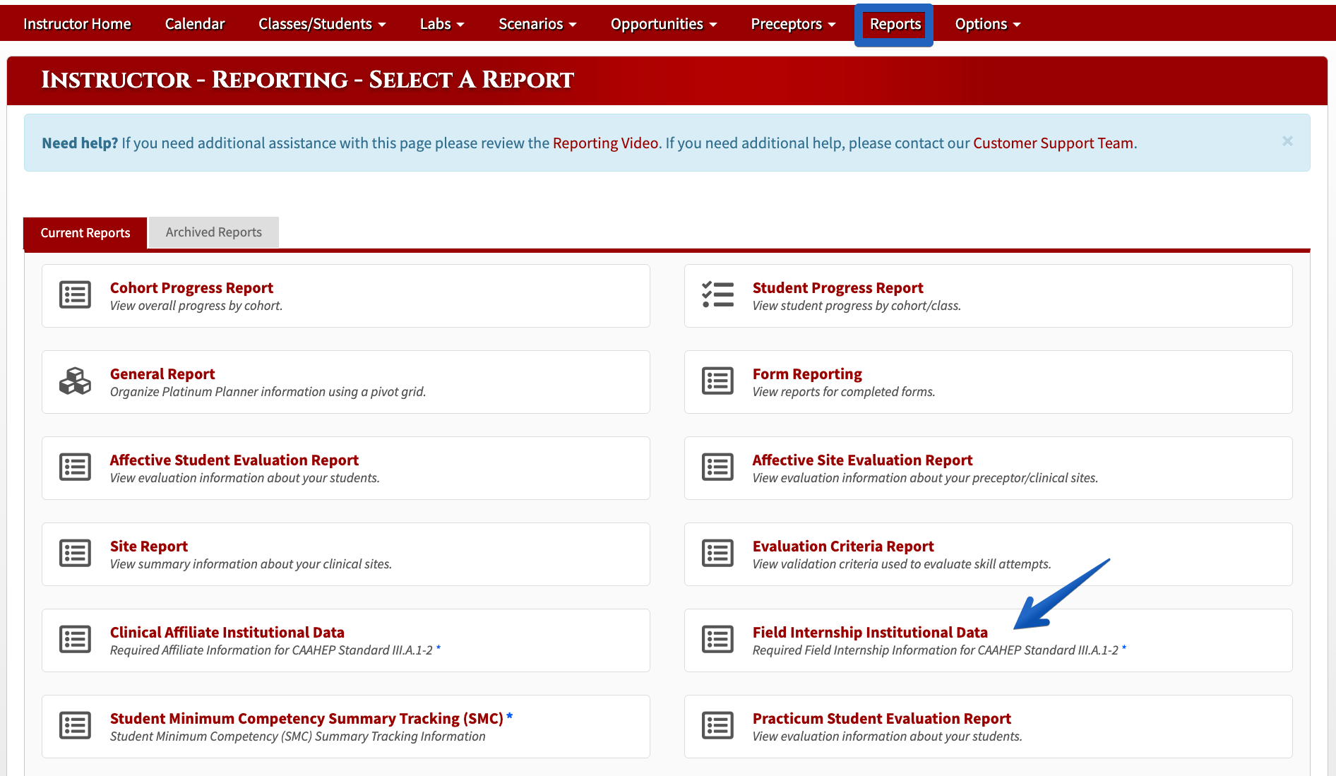Contact the Customer Support Team link

point(1053,143)
